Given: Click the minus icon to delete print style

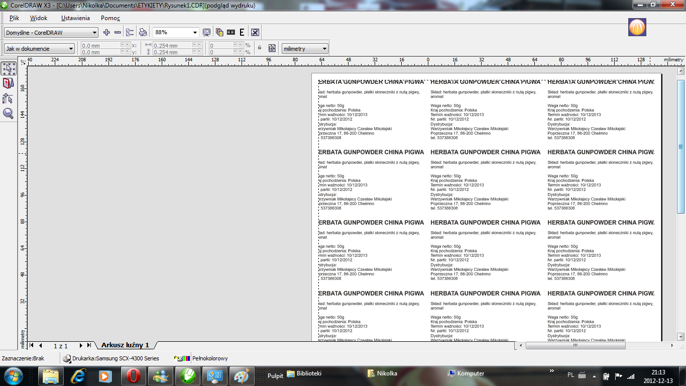Looking at the screenshot, I should (x=118, y=32).
